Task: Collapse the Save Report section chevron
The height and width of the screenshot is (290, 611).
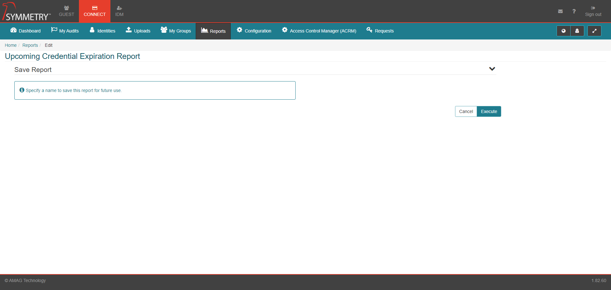Action: click(x=492, y=69)
